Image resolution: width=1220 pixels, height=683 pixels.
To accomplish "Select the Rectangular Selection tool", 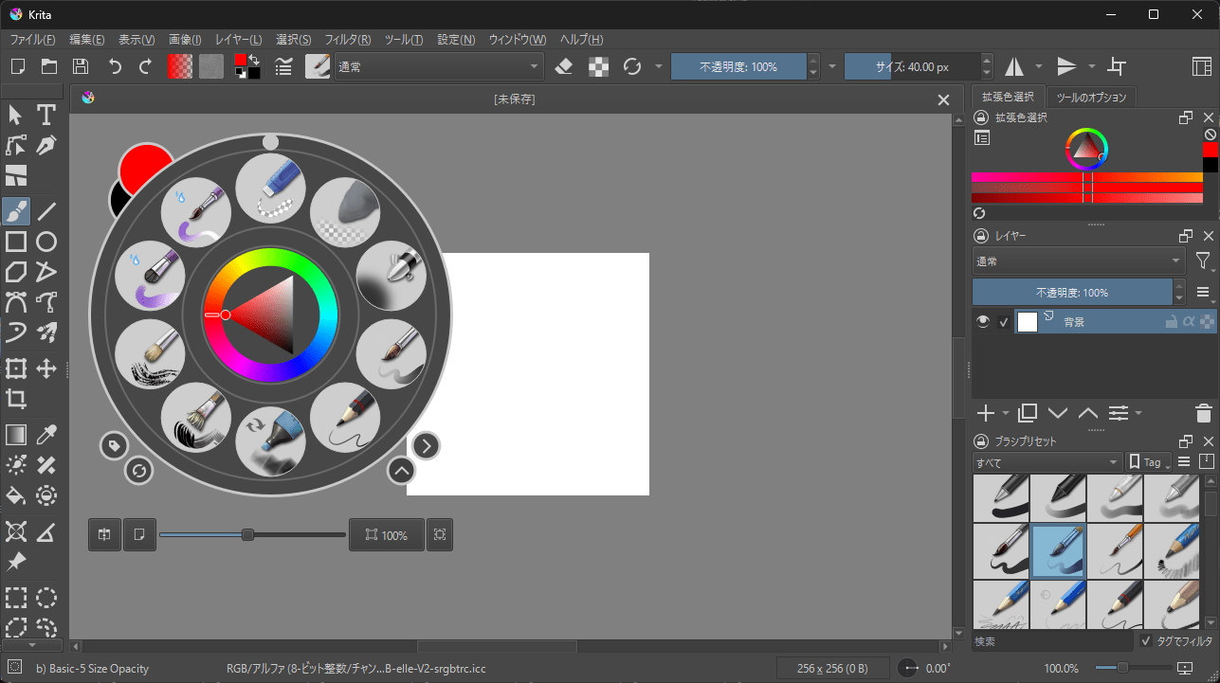I will pyautogui.click(x=15, y=597).
